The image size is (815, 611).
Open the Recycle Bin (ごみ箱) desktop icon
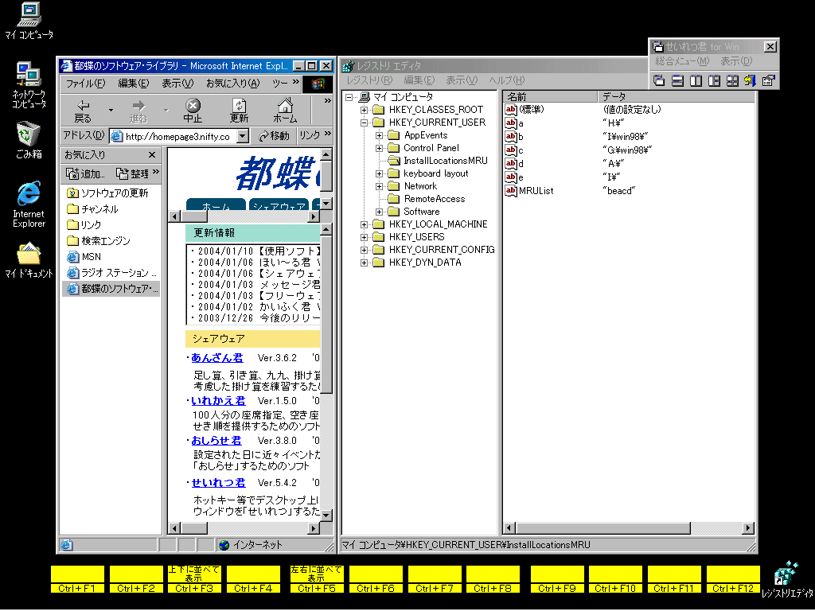29,140
